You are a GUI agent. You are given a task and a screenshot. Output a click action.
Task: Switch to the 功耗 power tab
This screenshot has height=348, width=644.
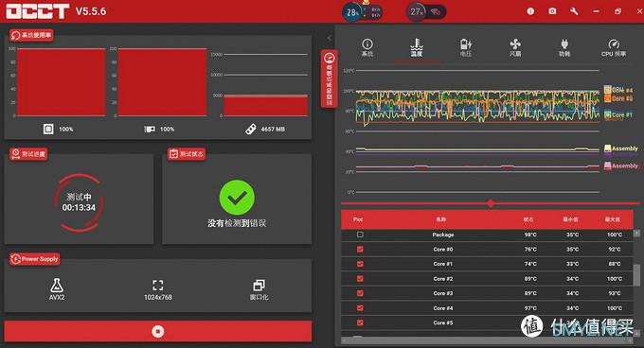564,47
